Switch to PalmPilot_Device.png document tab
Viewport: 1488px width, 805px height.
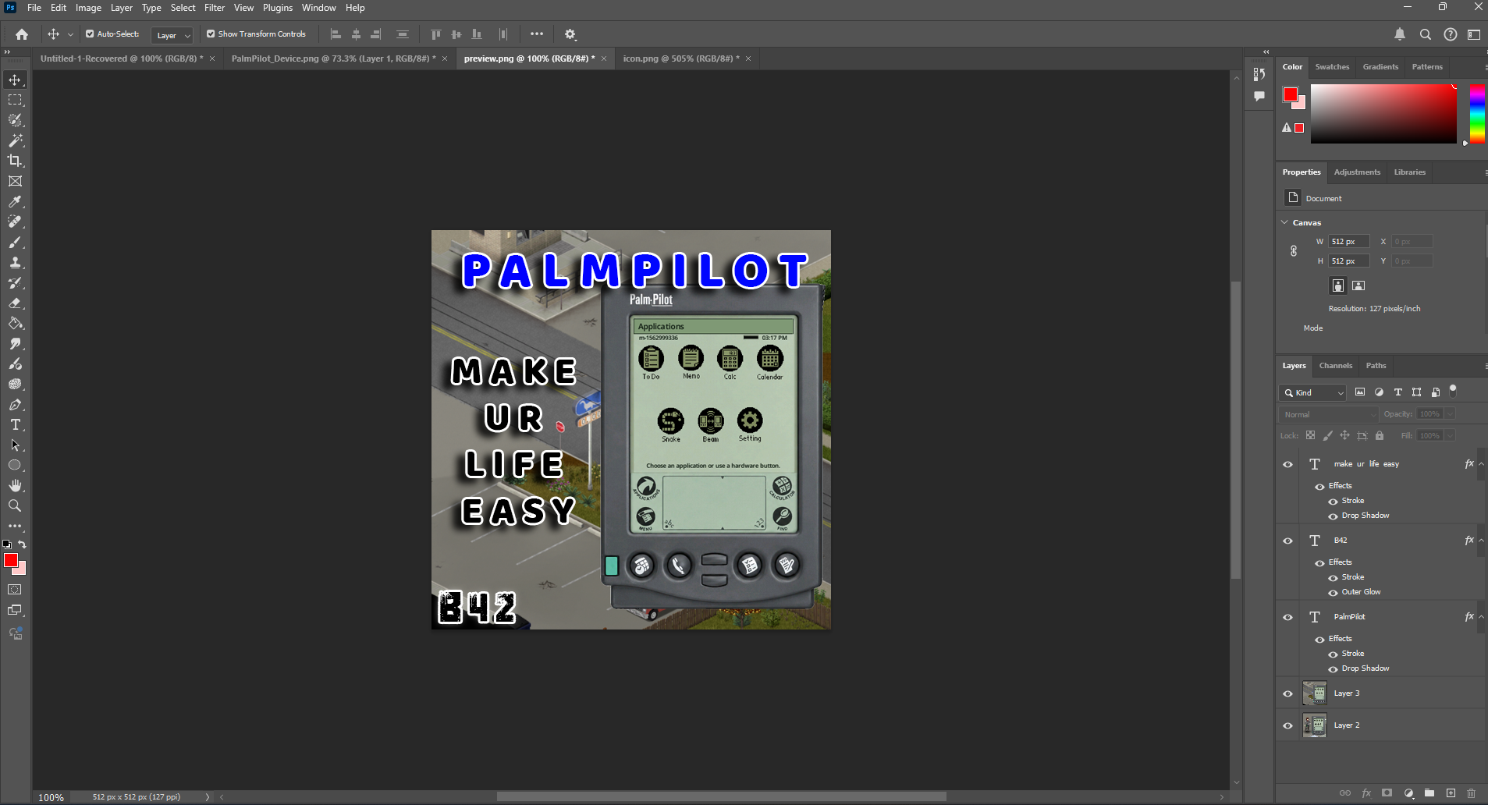pos(333,59)
